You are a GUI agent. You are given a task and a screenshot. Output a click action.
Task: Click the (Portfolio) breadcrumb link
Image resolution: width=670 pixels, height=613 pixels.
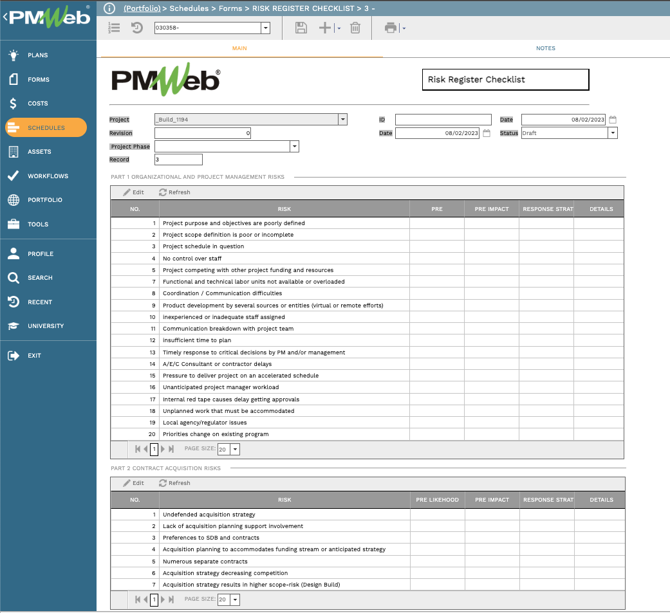[x=142, y=8]
